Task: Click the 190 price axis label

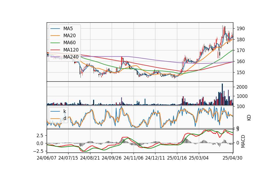Action: 240,29
